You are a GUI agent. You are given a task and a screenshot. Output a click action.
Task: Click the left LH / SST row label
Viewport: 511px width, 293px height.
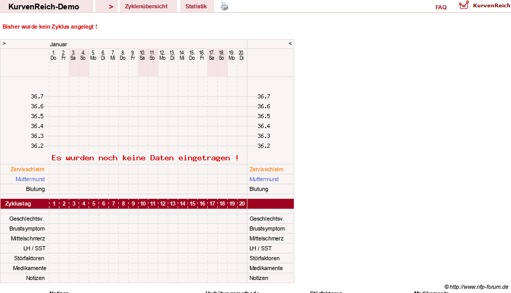(34, 248)
